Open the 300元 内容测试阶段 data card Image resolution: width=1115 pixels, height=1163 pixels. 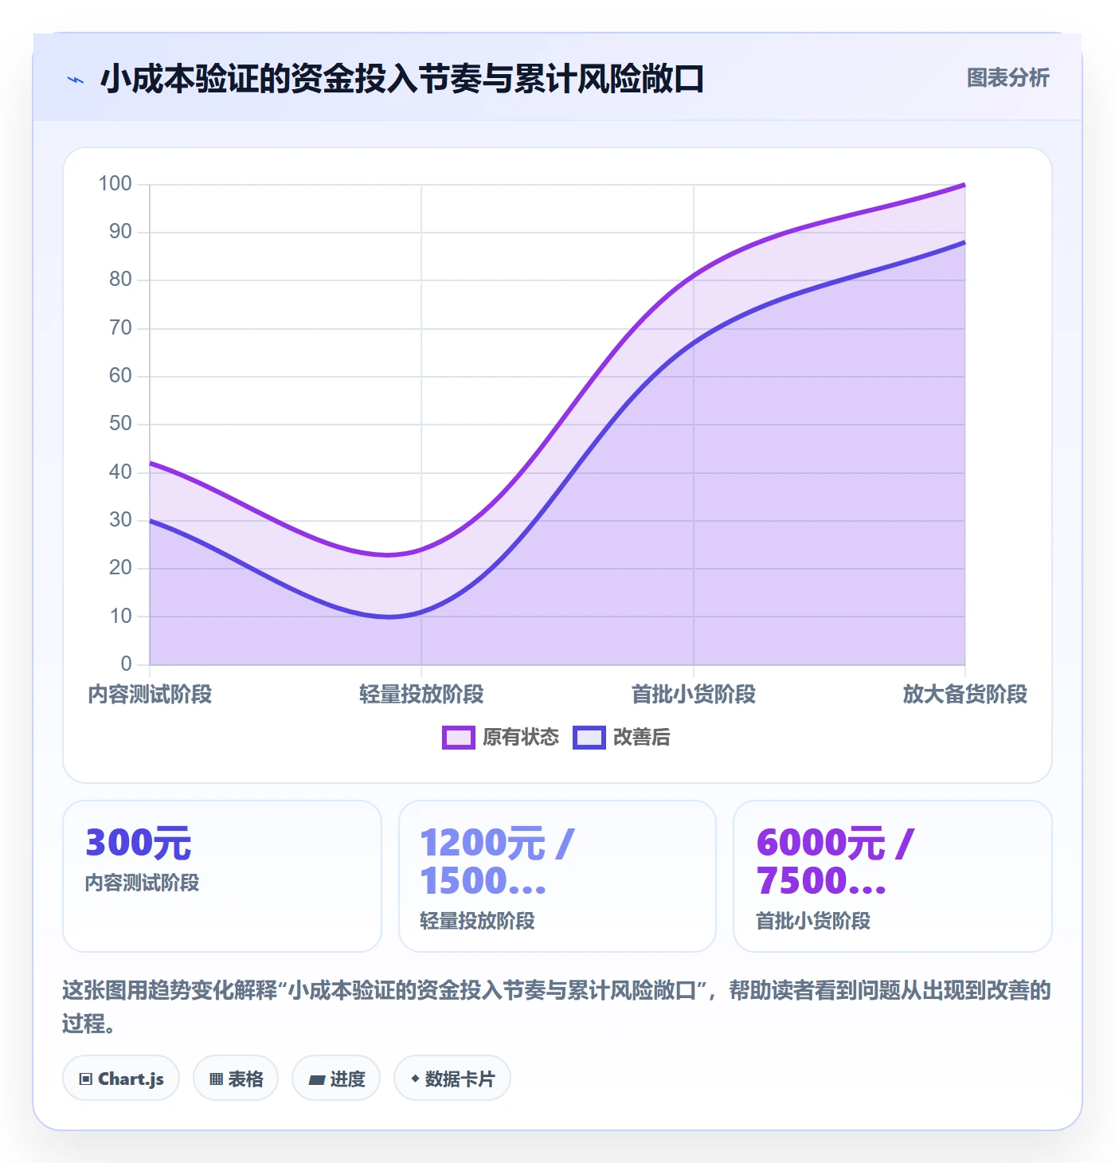tap(222, 876)
